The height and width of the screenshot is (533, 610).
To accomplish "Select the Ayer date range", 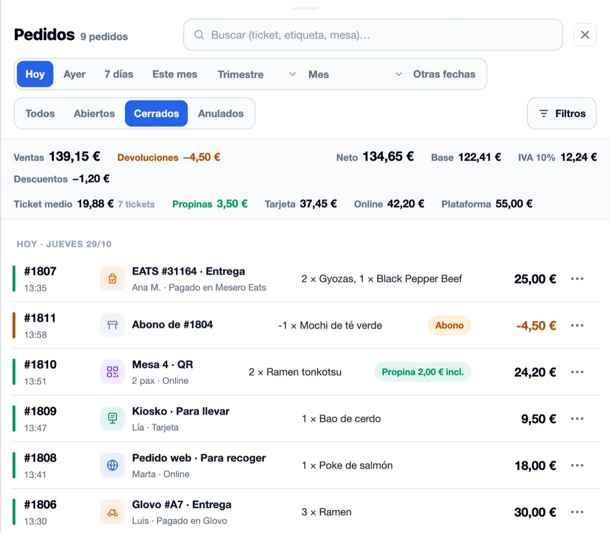I will pyautogui.click(x=74, y=74).
